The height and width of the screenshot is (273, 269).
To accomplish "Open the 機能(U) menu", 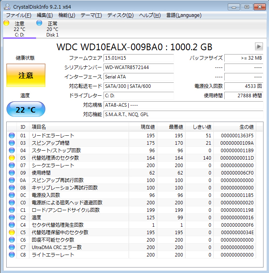I will [x=67, y=15].
